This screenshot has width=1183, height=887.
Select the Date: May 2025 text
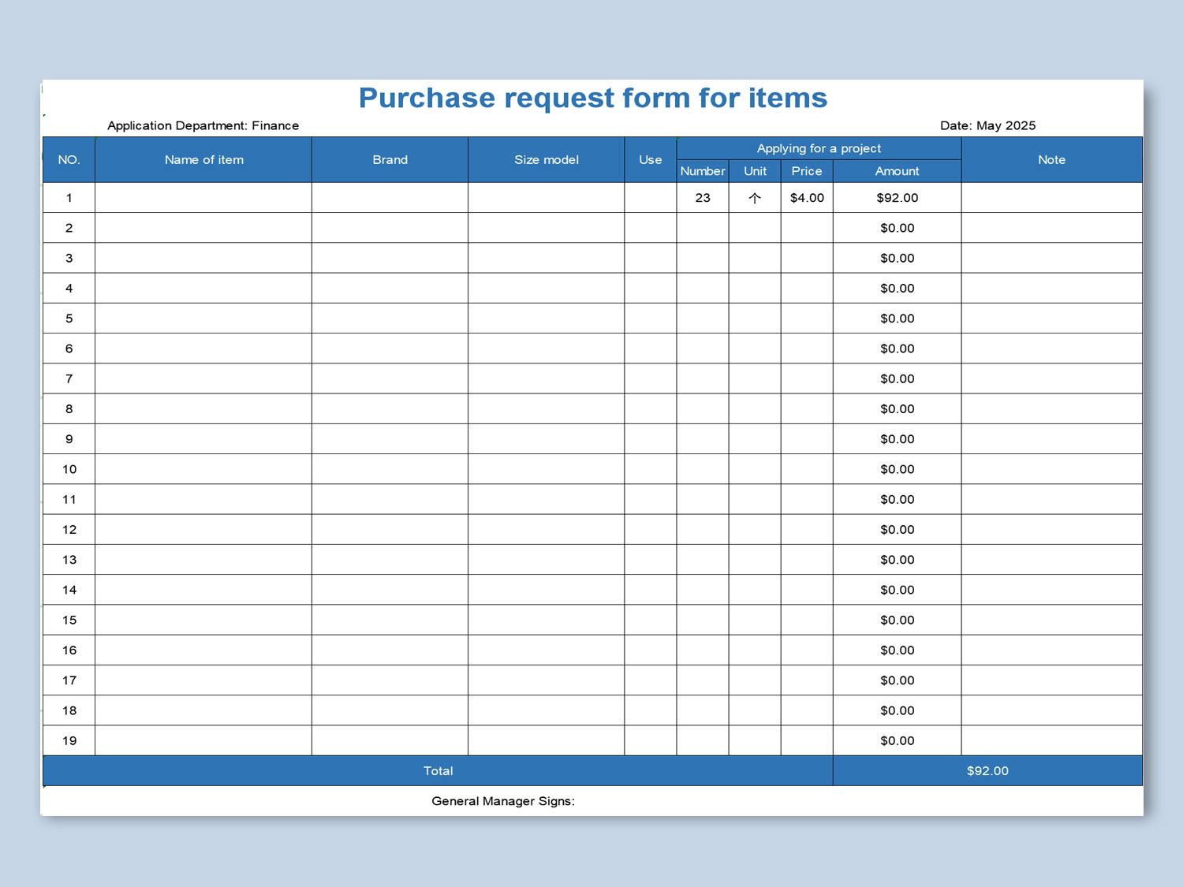click(x=987, y=125)
